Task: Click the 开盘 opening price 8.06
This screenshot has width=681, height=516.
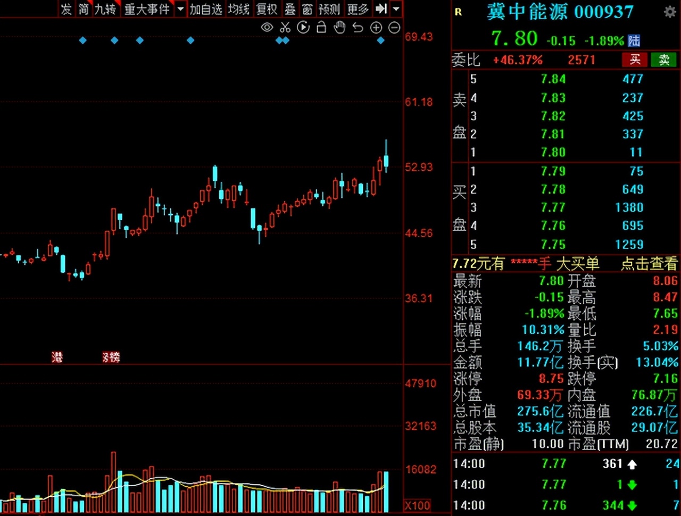Action: (x=666, y=280)
